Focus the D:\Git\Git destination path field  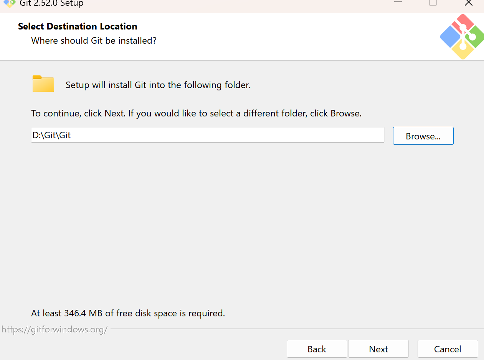click(208, 135)
